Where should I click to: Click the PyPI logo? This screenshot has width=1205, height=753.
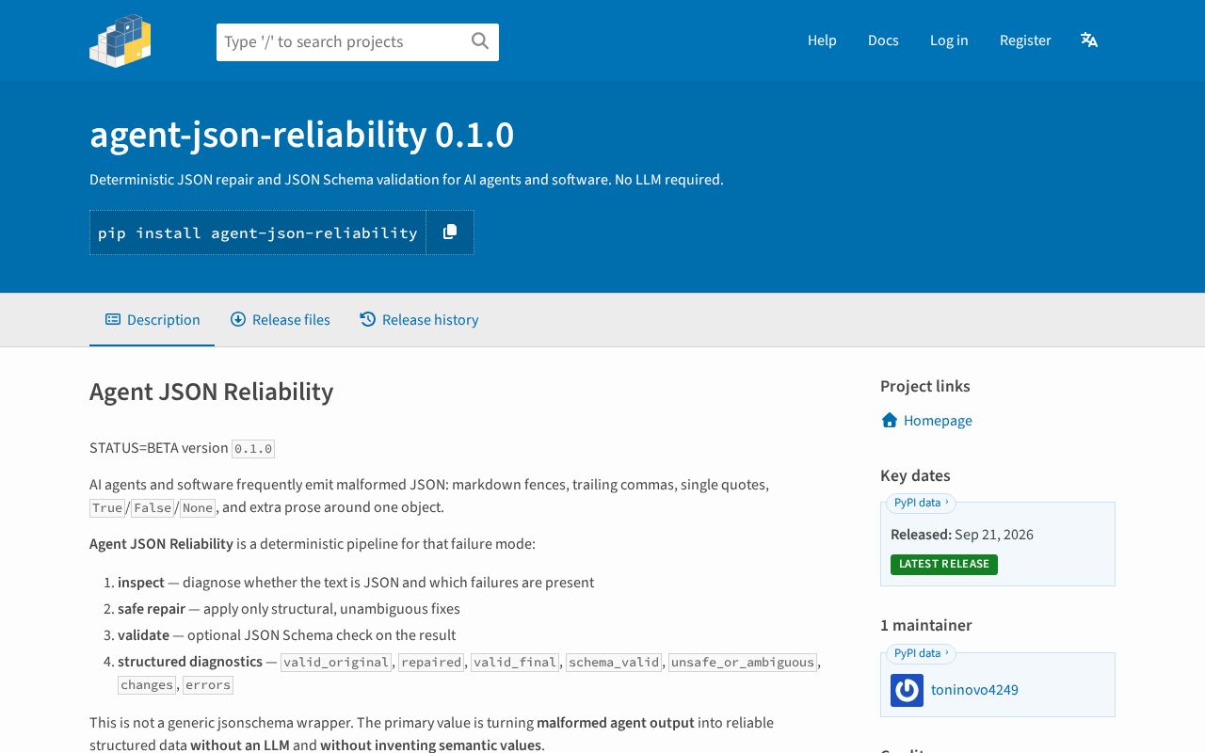point(120,40)
